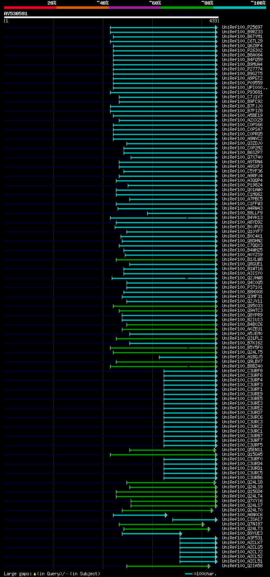
Task: Click the cyan ~100% identity legend segment
Action: (x=240, y=7)
